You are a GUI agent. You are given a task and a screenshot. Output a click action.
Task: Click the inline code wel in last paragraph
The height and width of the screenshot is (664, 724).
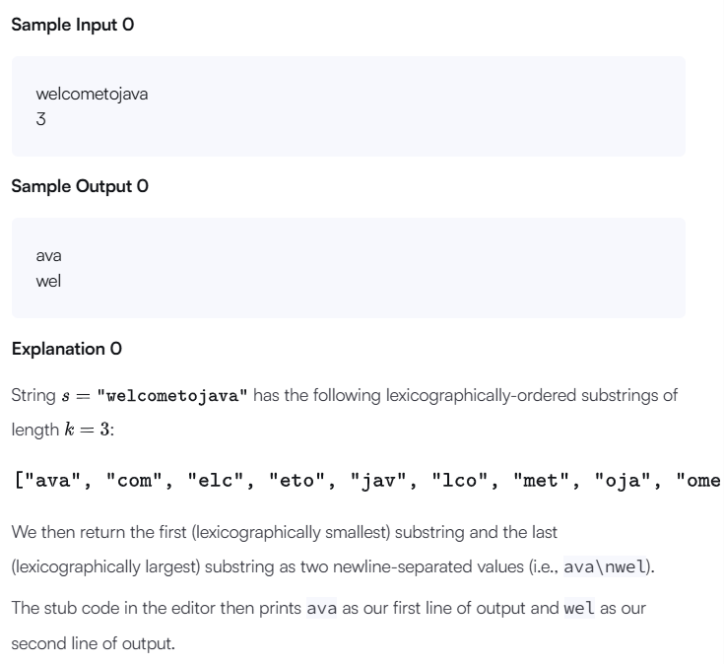point(579,608)
